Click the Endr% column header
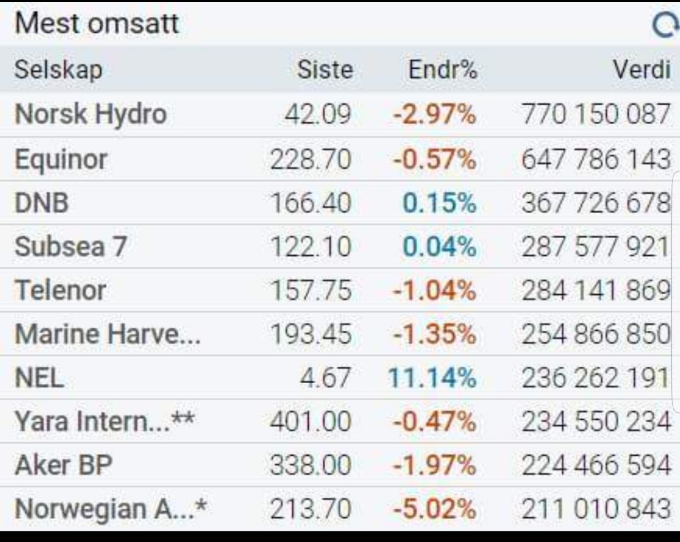 coord(442,69)
